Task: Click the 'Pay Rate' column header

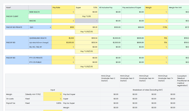Action: pyautogui.click(x=63, y=7)
